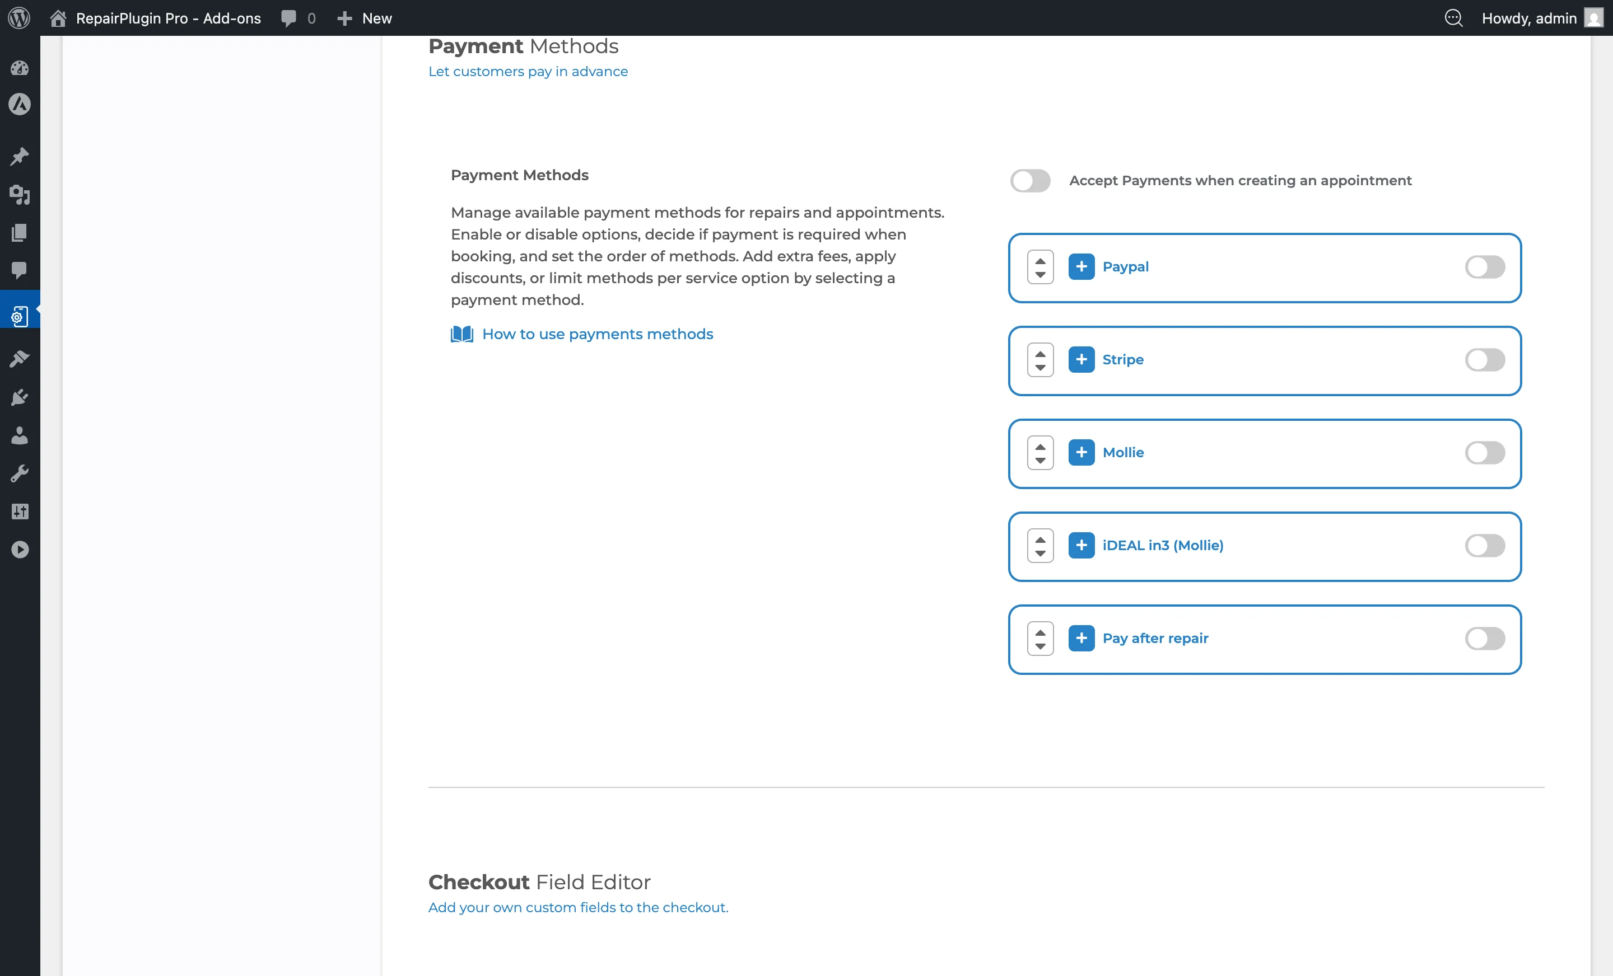Open Users via the person icon

20,435
